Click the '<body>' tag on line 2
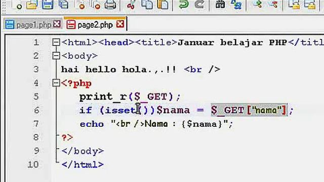Screen dimensions: 324x182 tap(79, 56)
